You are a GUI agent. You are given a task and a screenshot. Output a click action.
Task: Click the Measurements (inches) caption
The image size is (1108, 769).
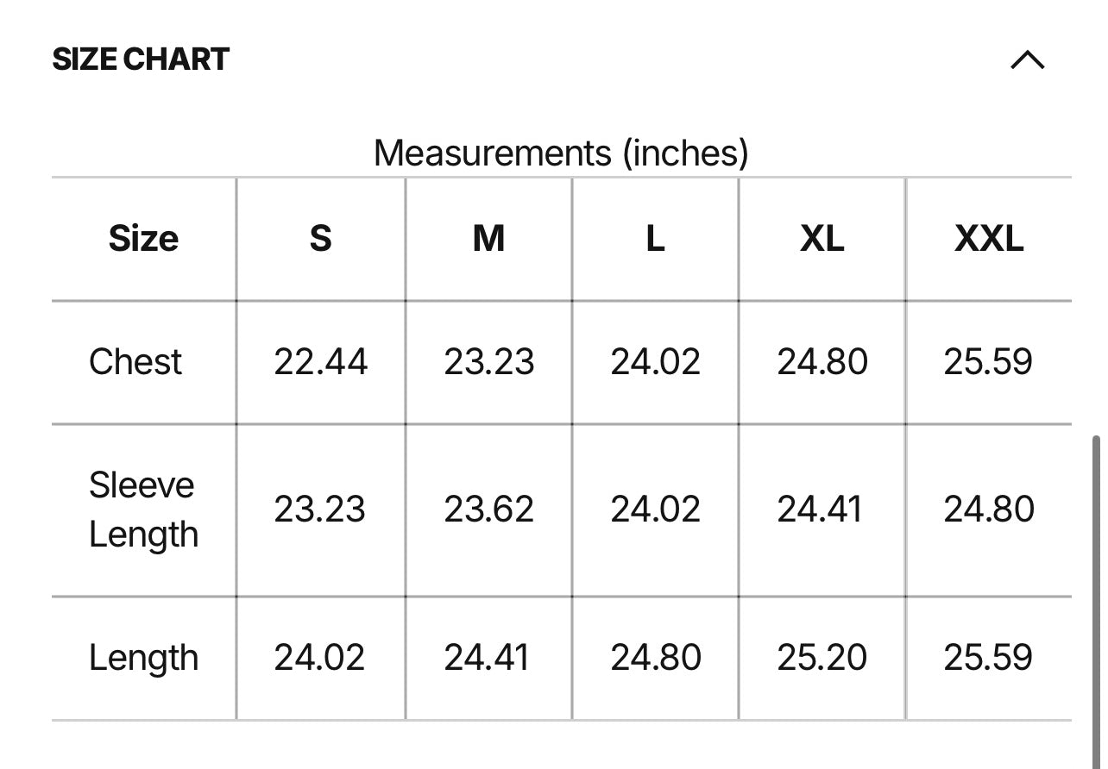[561, 153]
